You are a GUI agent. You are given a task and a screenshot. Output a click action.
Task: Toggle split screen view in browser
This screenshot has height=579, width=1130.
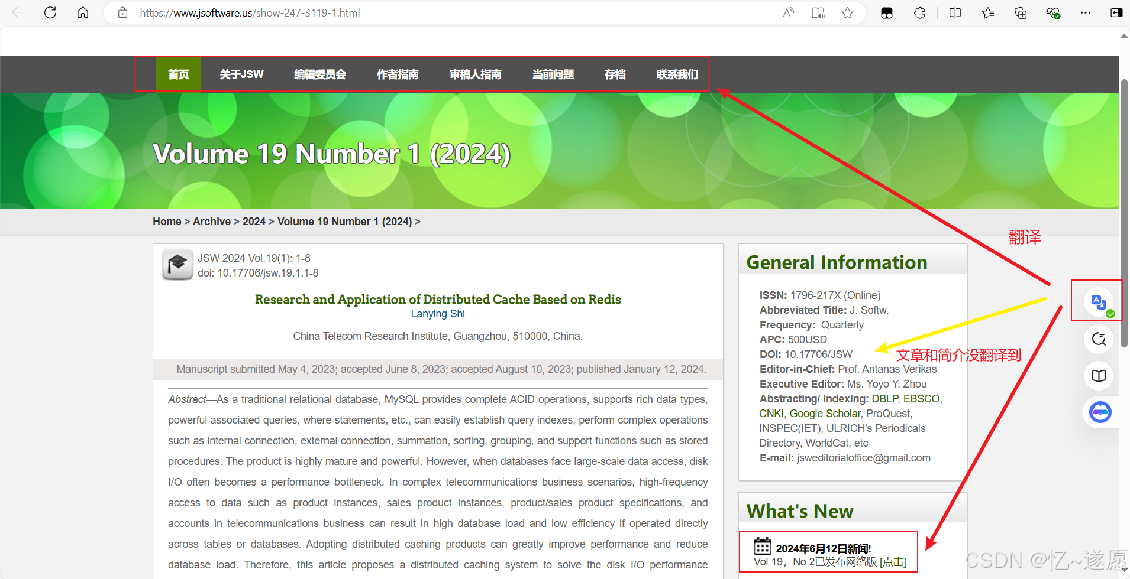tap(955, 13)
